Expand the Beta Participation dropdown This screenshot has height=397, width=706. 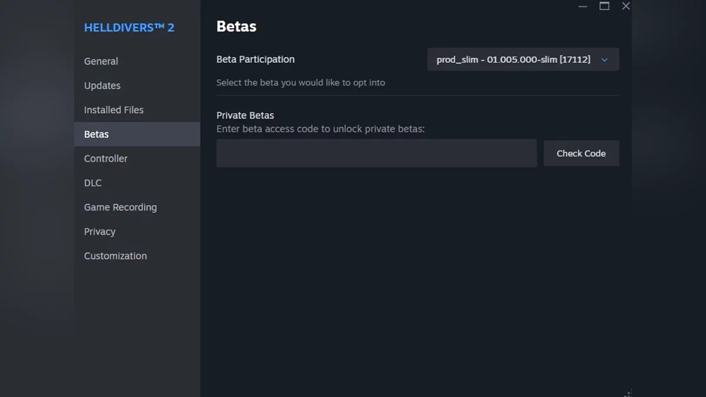[x=513, y=59]
